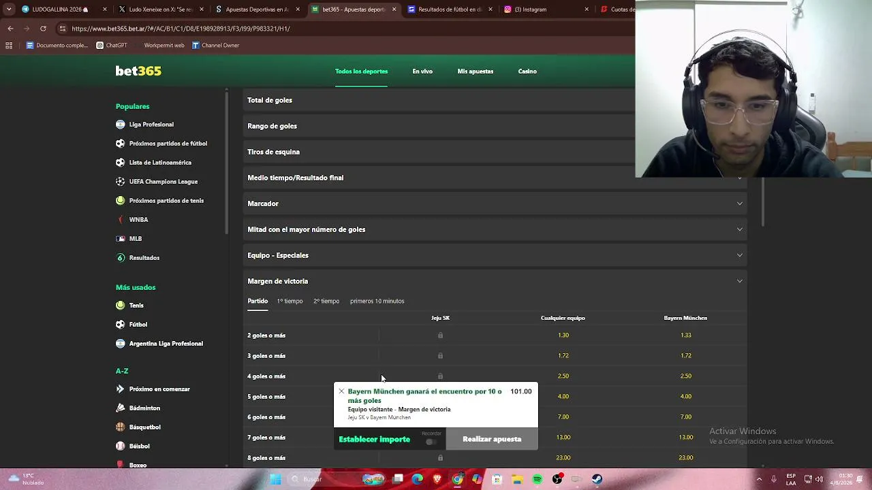Select the Partido sub-tab
Viewport: 872px width, 490px height.
tap(258, 301)
